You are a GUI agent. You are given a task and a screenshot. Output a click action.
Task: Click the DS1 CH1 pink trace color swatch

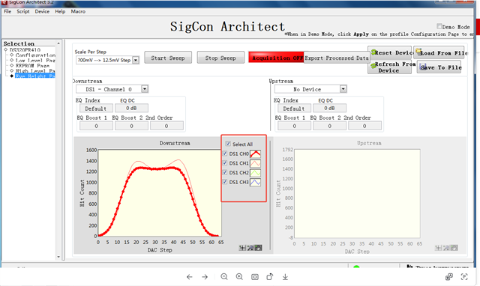[x=255, y=163]
